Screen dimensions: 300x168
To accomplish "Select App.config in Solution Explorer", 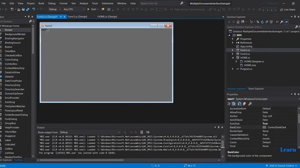I will coord(246,47).
